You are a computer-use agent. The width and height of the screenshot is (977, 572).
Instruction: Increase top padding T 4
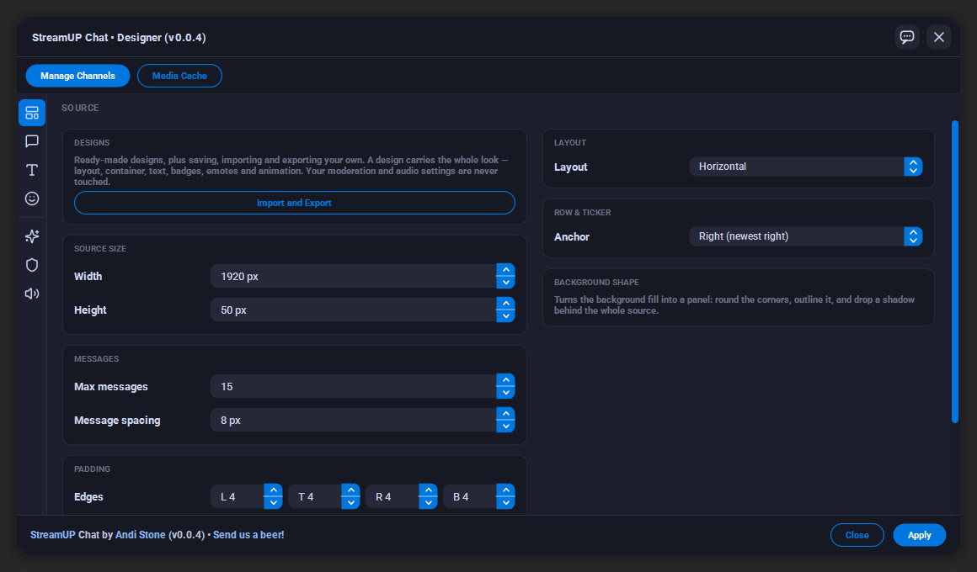(x=350, y=490)
